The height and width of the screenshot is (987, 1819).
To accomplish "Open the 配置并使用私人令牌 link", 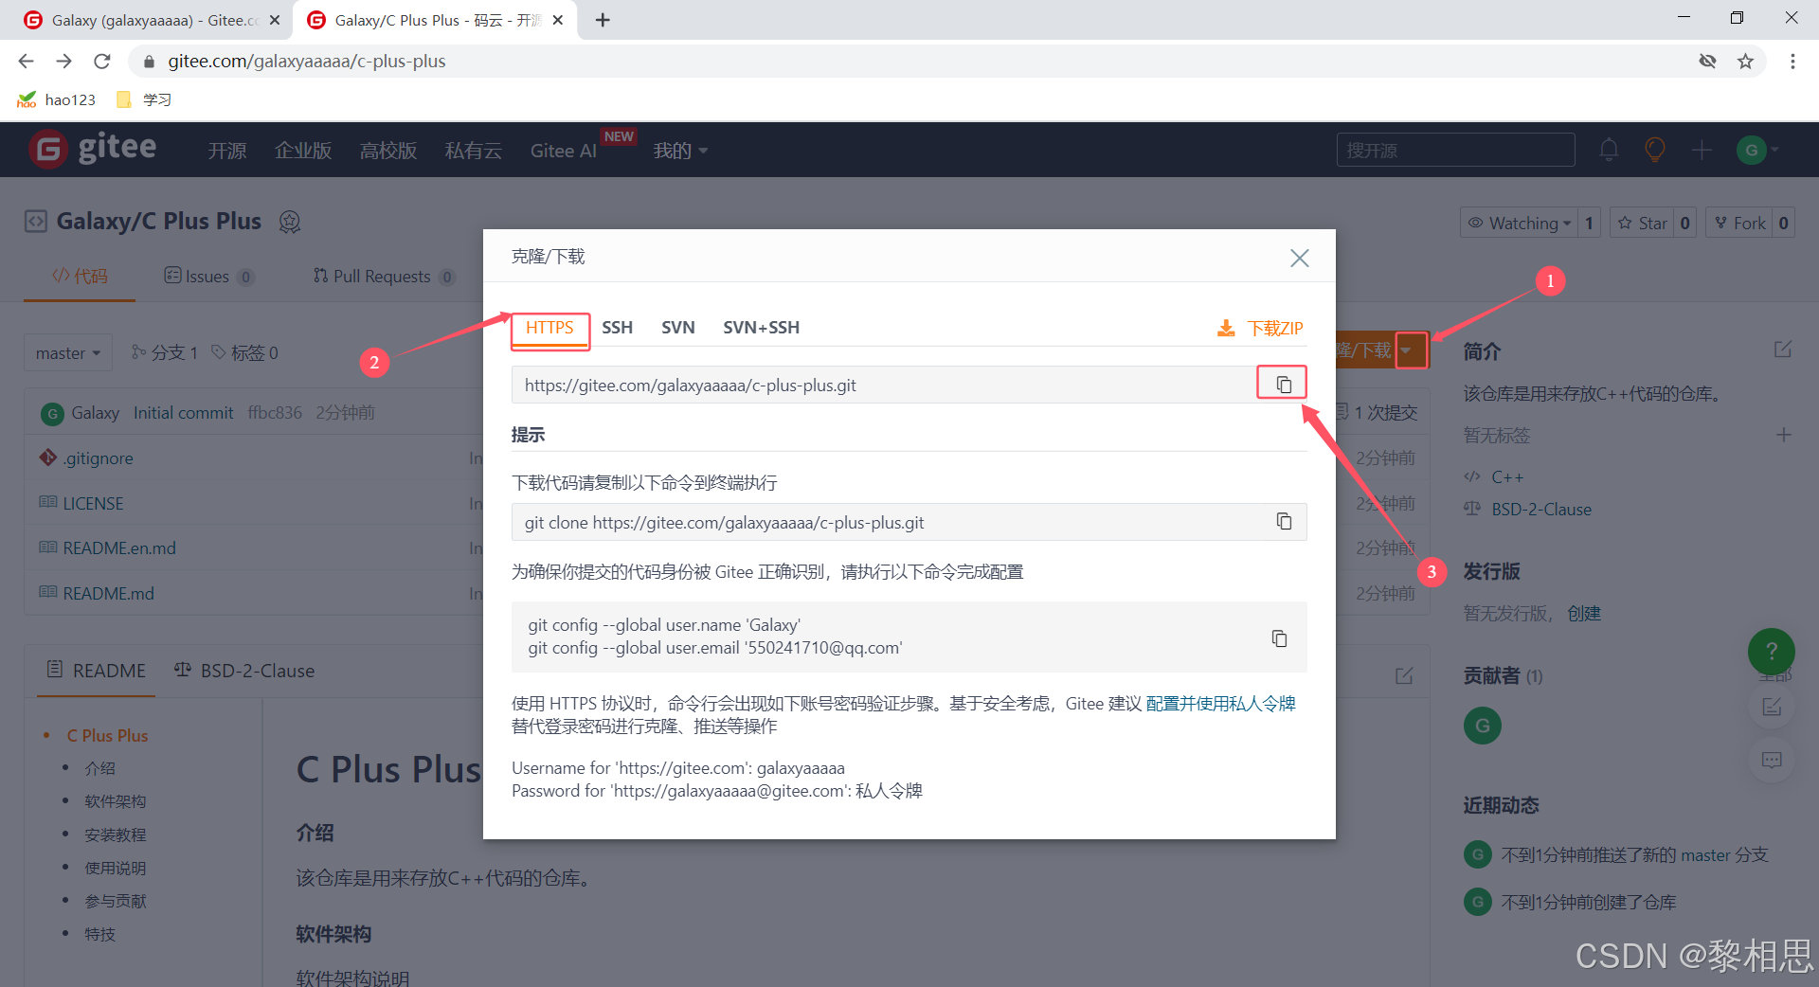I will click(x=1220, y=704).
